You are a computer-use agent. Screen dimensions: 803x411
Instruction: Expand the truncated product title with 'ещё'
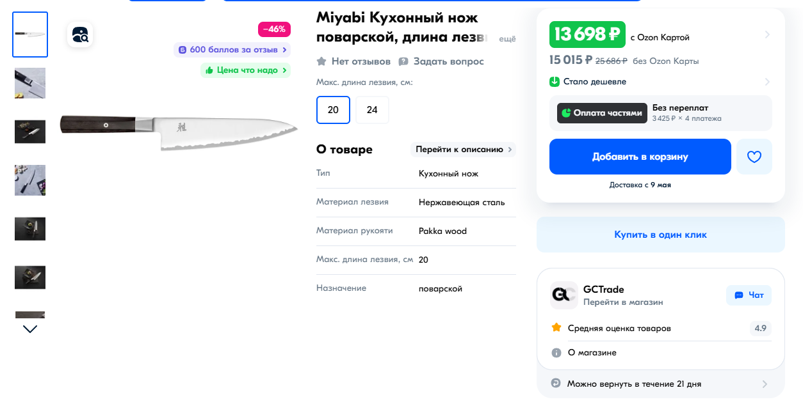coord(507,39)
